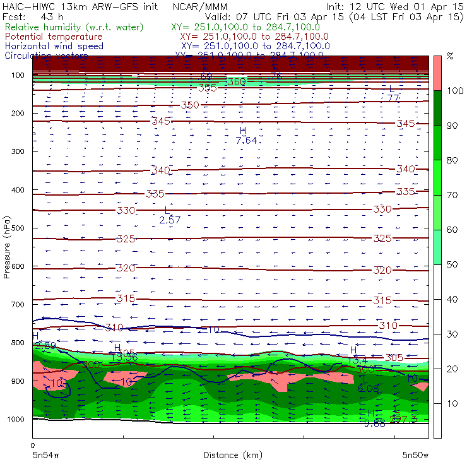The height and width of the screenshot is (467, 467).
Task: Click the '355' potential temperature contour label
Action: [207, 88]
